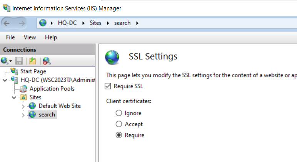297x162 pixels.
Task: Open the File menu
Action: (10, 37)
